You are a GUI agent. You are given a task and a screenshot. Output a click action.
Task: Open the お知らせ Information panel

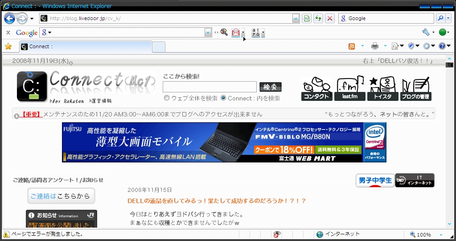(x=62, y=219)
